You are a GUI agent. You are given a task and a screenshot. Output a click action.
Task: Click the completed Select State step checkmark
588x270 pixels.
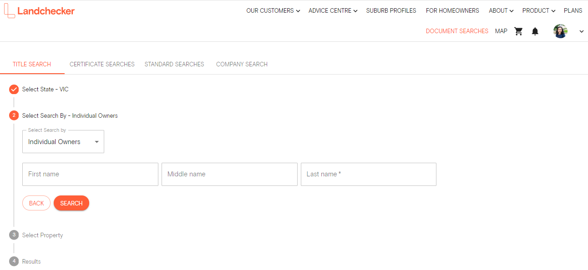click(14, 90)
